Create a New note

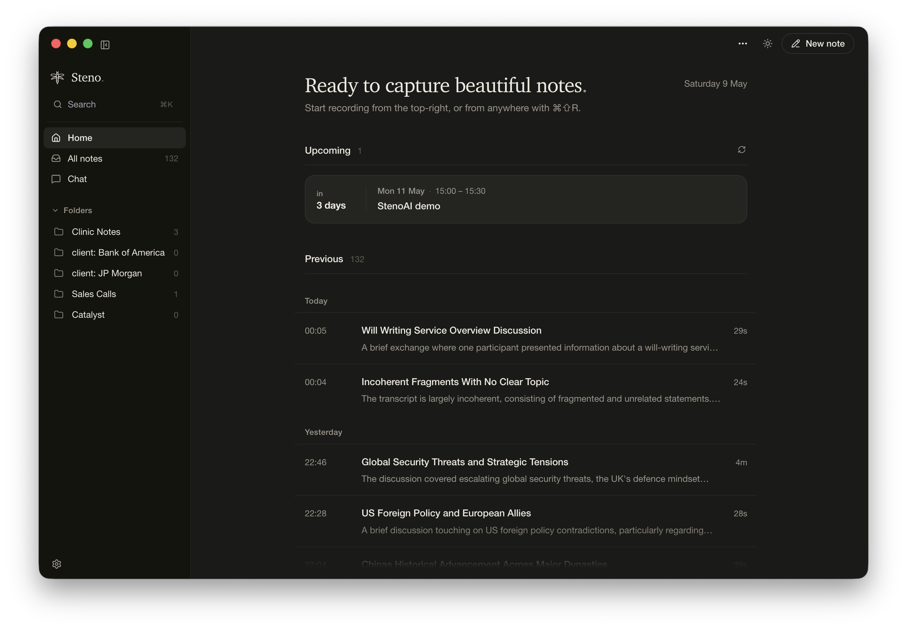pos(818,44)
